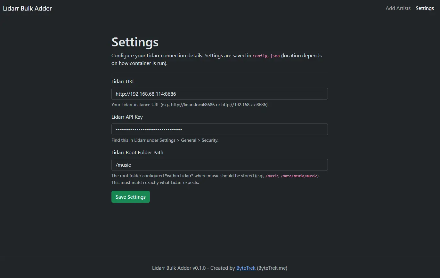The height and width of the screenshot is (278, 440).
Task: Click the Lidarr Root Folder Path label
Action: pyautogui.click(x=137, y=152)
